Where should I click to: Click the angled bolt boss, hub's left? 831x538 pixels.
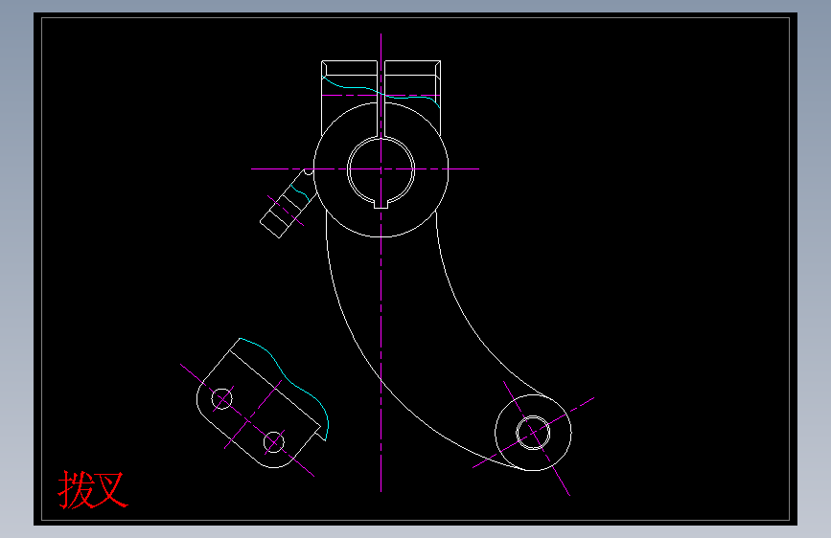click(x=288, y=203)
